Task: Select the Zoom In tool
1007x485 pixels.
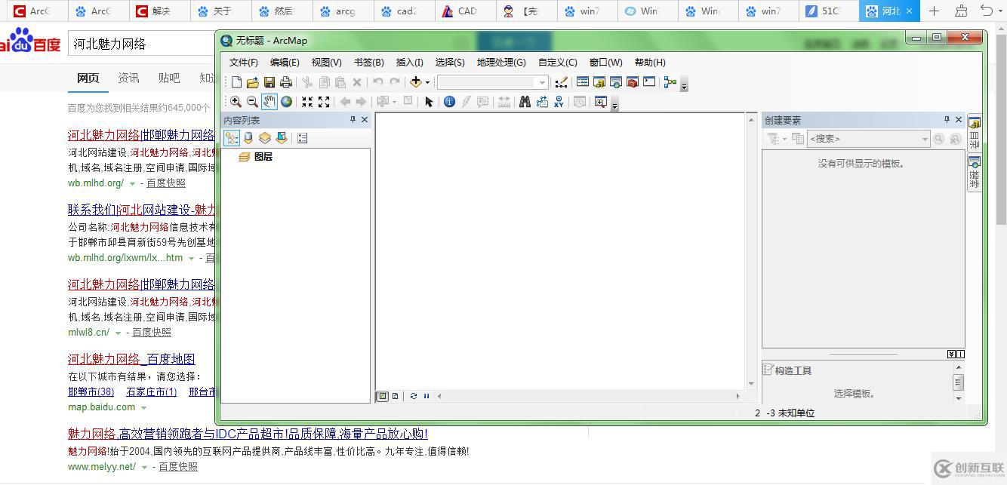Action: 236,102
